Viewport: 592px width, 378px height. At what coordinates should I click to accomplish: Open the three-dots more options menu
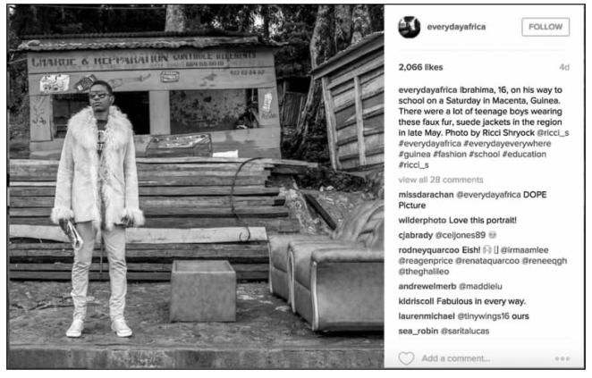click(x=562, y=358)
